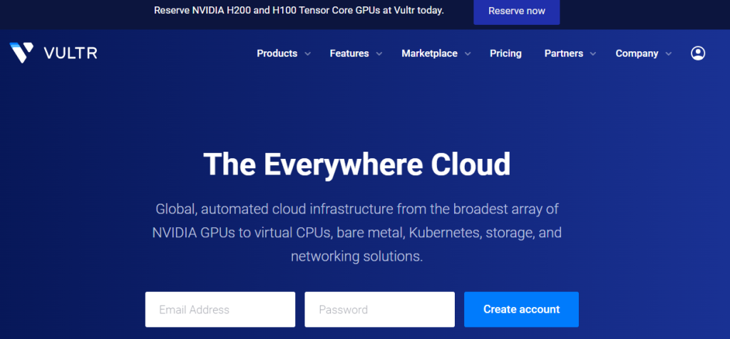Click the NVIDIA H200 and H100 banner text
Image resolution: width=730 pixels, height=339 pixels.
(299, 11)
